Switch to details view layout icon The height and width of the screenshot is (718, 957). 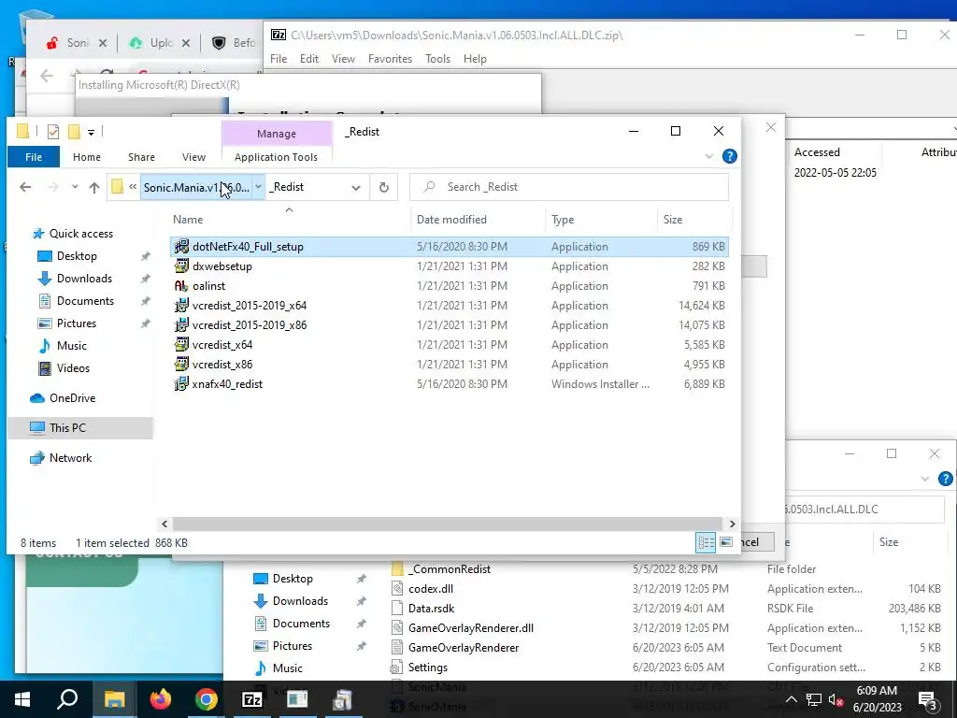707,542
